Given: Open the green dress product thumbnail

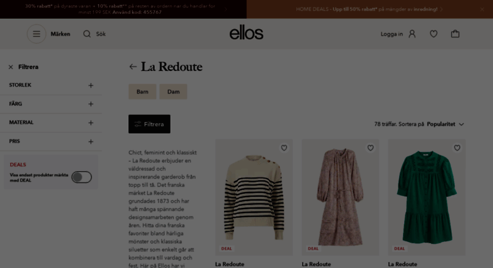Looking at the screenshot, I should [x=426, y=198].
